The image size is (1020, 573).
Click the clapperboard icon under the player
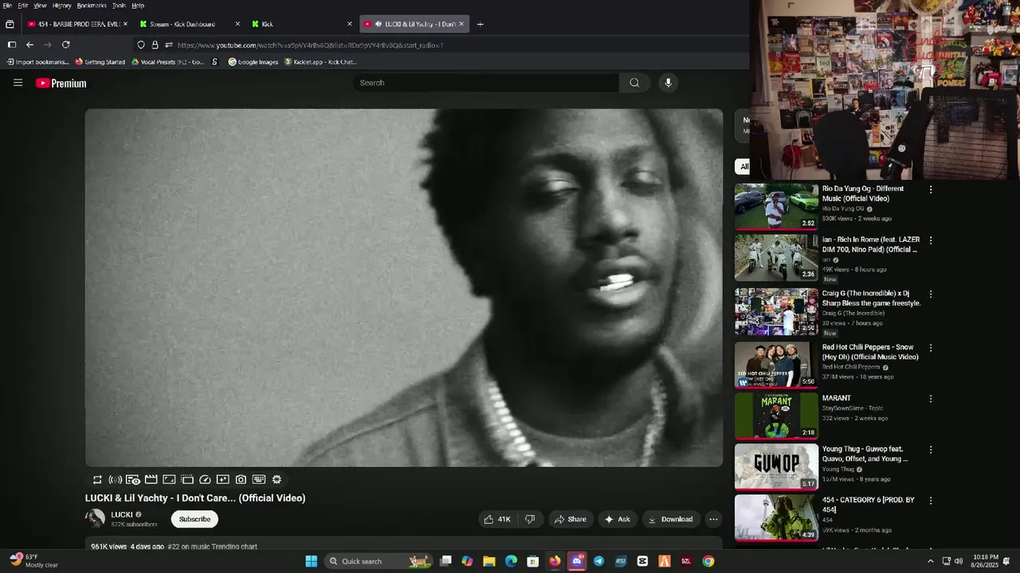pyautogui.click(x=151, y=480)
